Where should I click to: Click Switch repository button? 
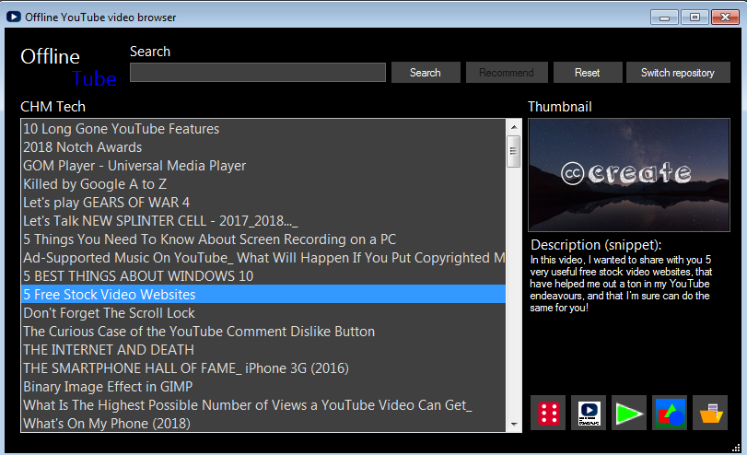click(678, 73)
